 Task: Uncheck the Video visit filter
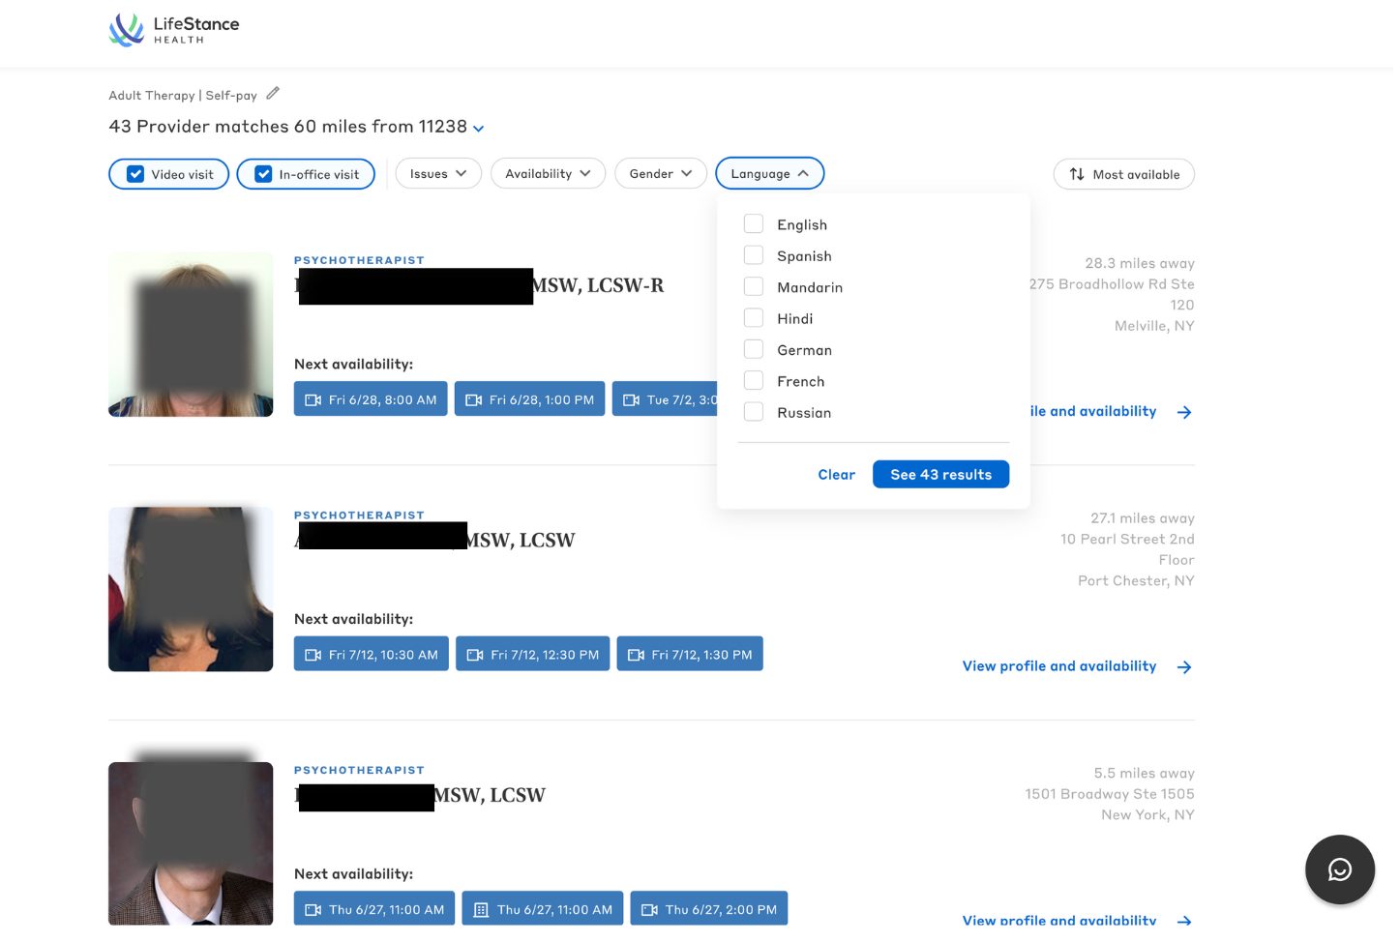[136, 174]
